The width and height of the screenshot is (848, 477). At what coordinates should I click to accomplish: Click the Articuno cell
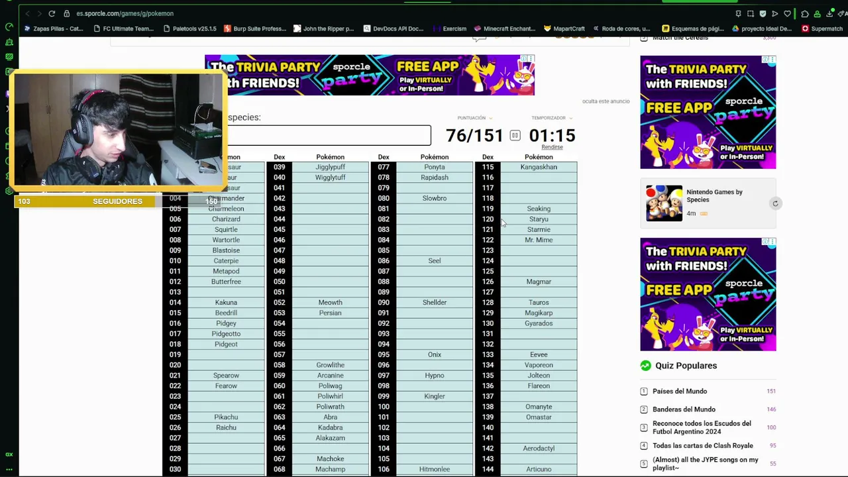tap(539, 469)
